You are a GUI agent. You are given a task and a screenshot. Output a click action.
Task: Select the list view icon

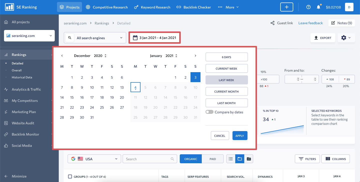coord(231,159)
